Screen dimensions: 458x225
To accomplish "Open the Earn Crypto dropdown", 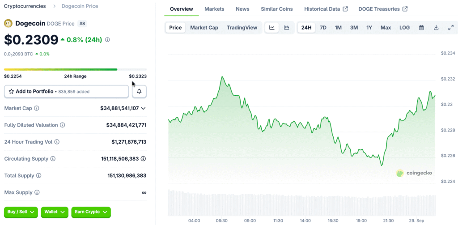I will (91, 212).
